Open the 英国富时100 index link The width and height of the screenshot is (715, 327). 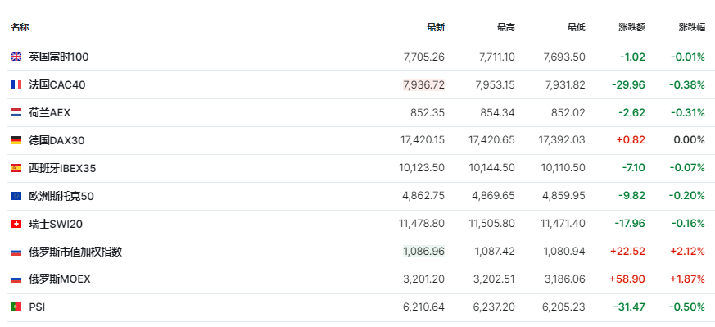pyautogui.click(x=59, y=57)
